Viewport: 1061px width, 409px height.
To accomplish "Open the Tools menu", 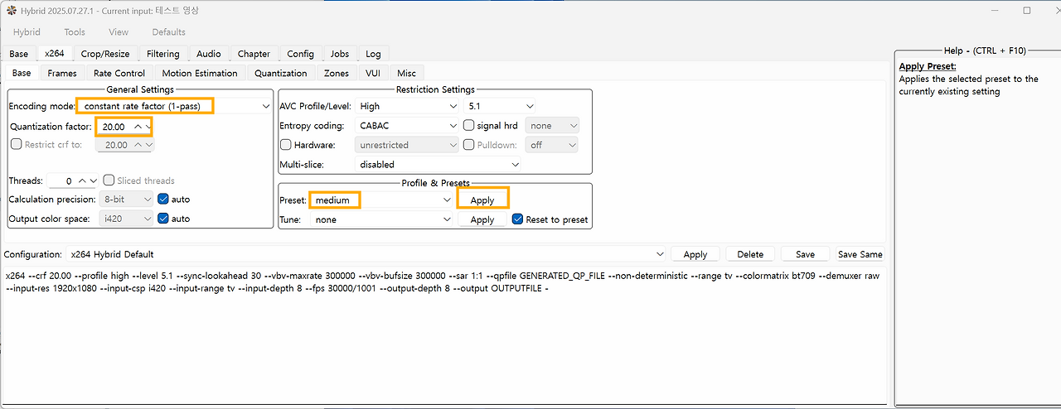I will point(75,32).
